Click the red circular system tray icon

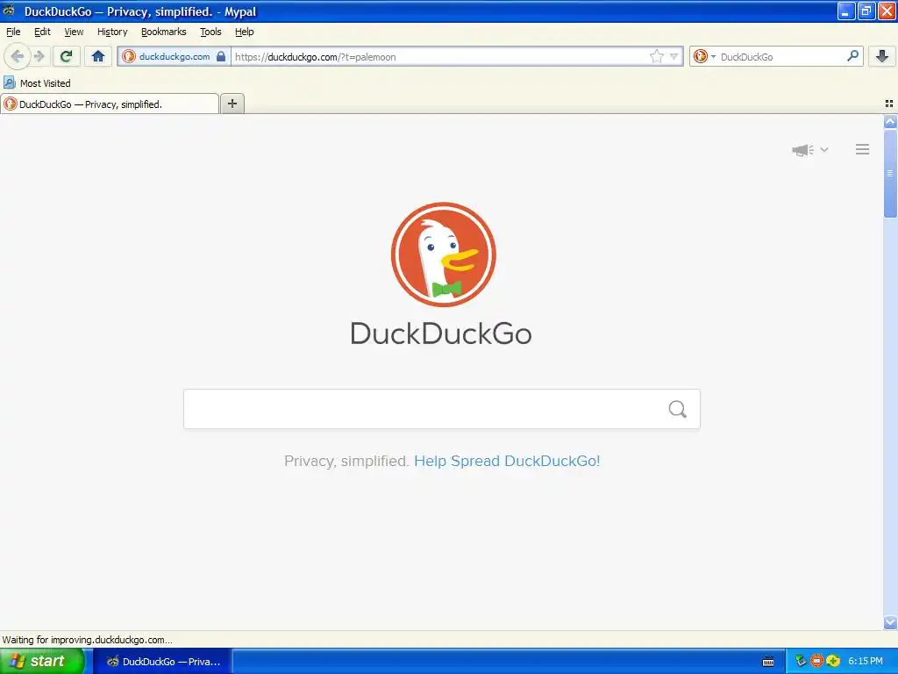pos(816,661)
